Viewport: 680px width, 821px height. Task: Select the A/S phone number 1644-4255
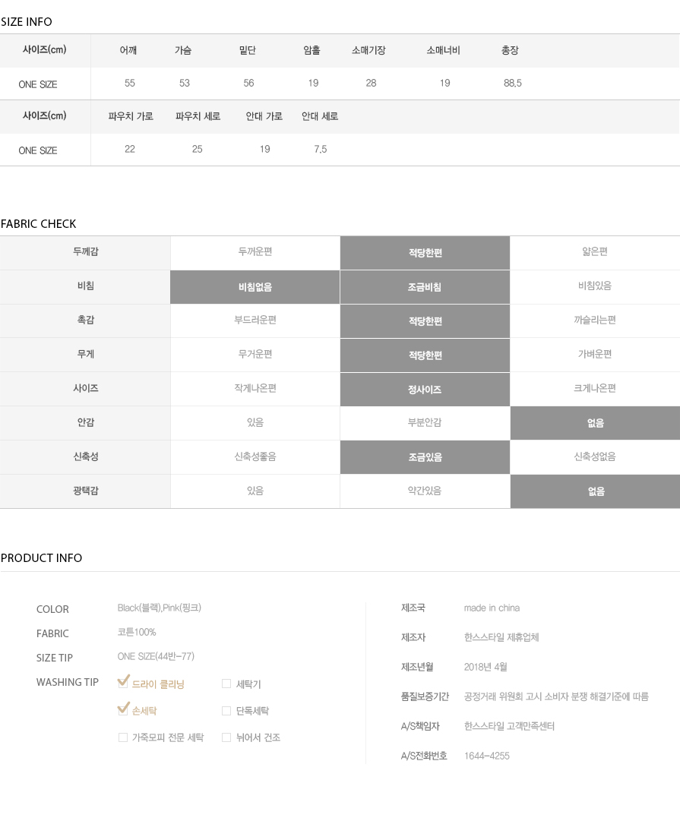pos(487,756)
